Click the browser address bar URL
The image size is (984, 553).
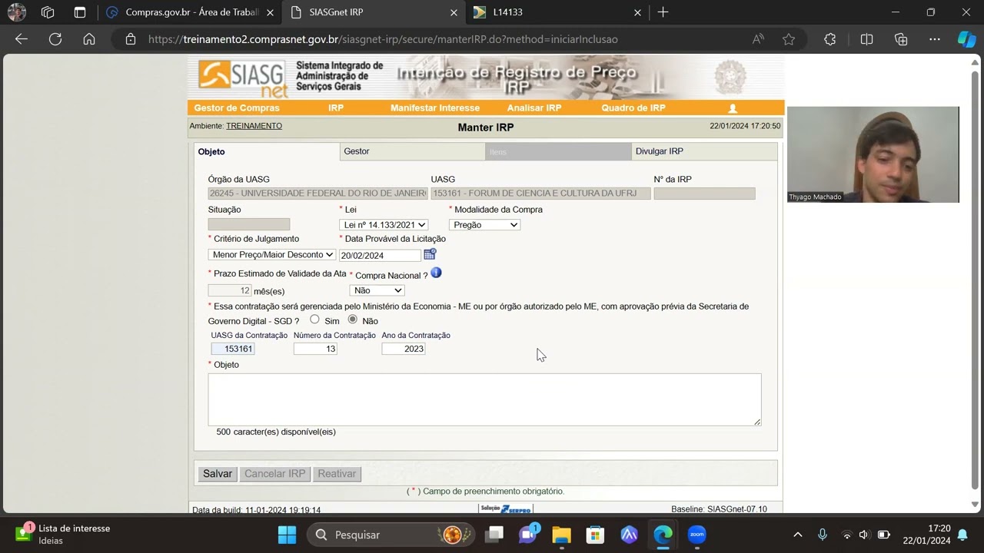383,39
